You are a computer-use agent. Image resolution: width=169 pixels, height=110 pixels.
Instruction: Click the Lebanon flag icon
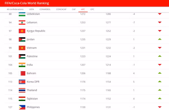(x=22, y=22)
